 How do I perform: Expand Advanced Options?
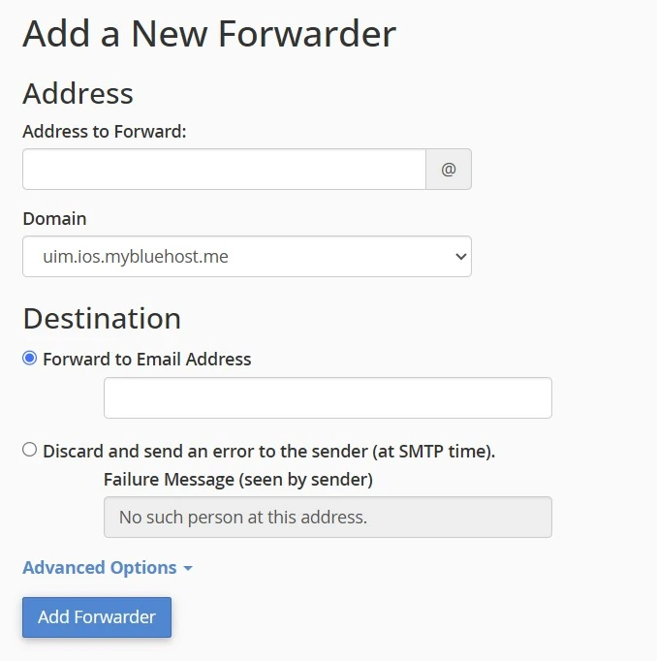(100, 568)
